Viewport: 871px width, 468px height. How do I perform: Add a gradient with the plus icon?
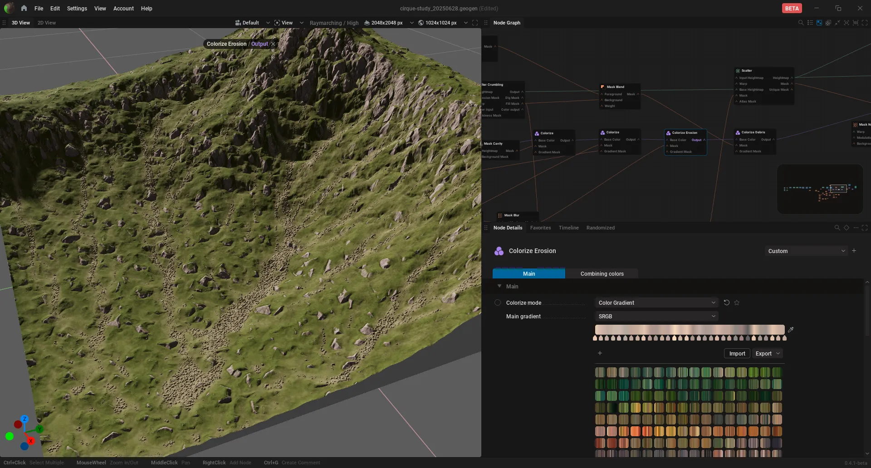pos(600,353)
